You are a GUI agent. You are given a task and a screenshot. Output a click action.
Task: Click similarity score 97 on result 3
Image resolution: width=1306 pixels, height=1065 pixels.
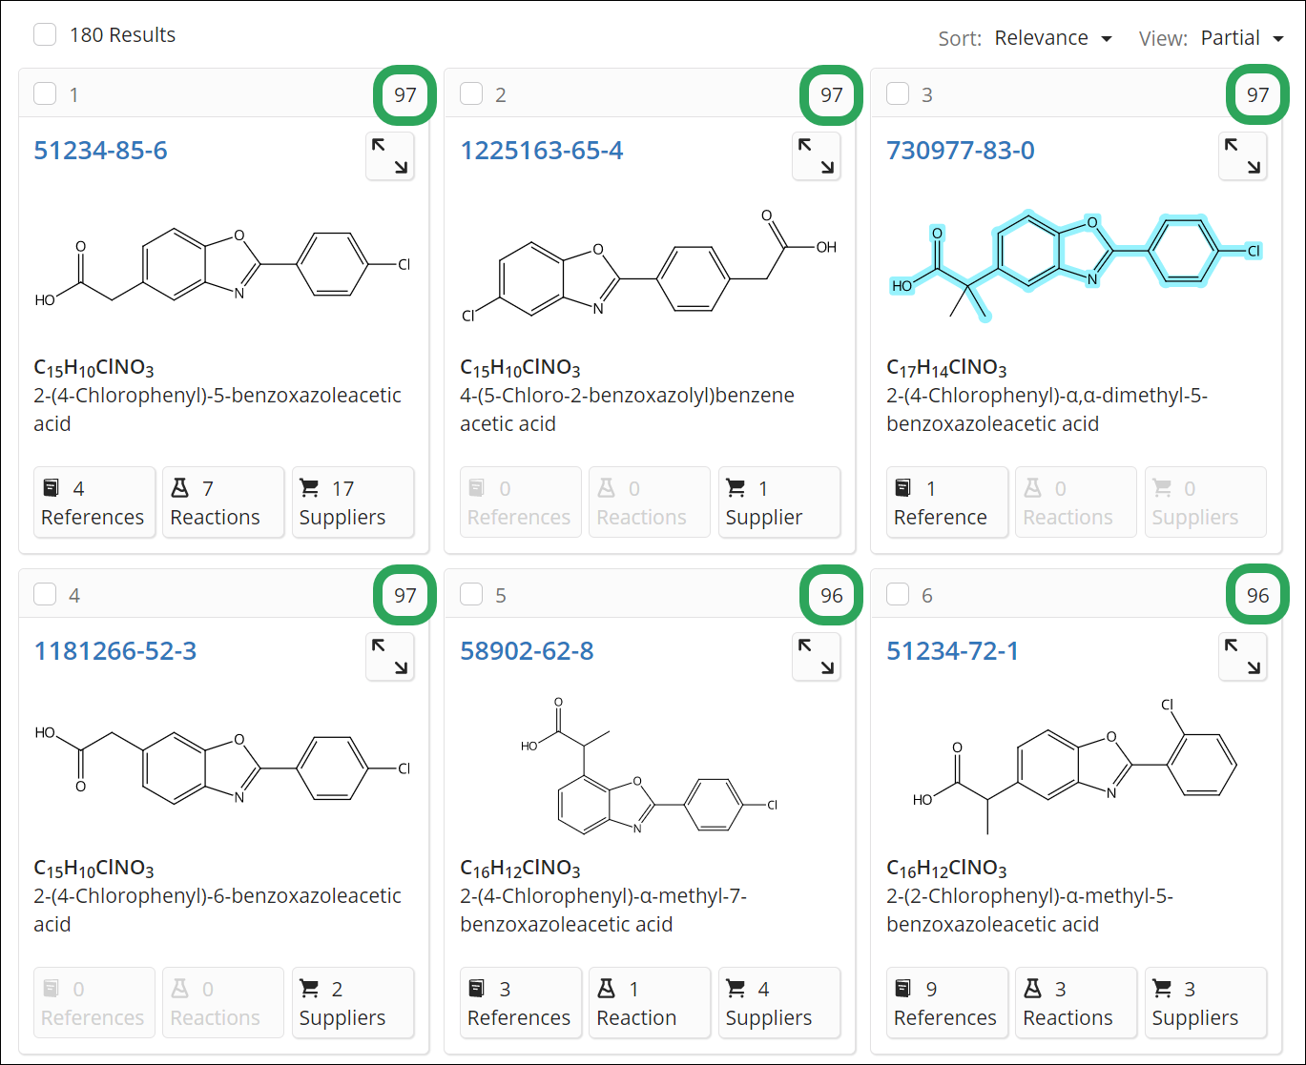1258,94
